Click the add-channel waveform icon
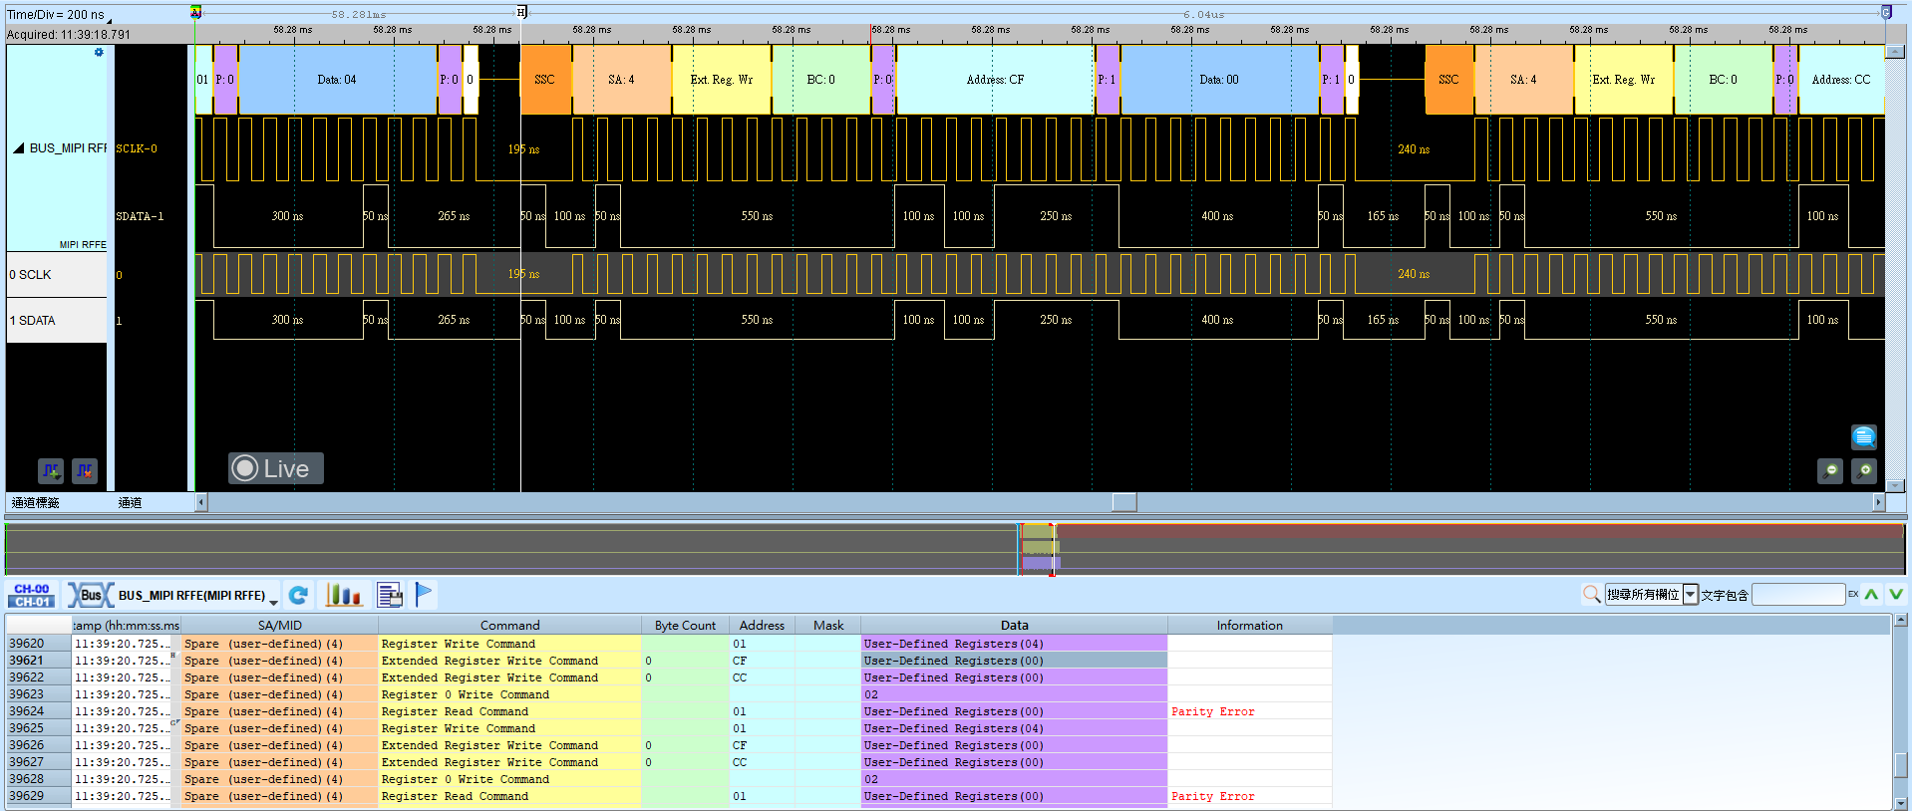This screenshot has width=1912, height=811. point(51,470)
